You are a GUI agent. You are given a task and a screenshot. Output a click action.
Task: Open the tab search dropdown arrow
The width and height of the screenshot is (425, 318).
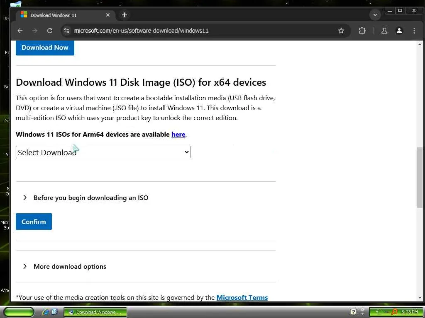pyautogui.click(x=375, y=15)
